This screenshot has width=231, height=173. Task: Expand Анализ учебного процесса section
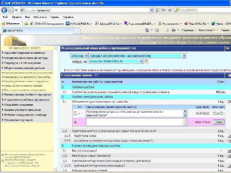pyautogui.click(x=27, y=110)
